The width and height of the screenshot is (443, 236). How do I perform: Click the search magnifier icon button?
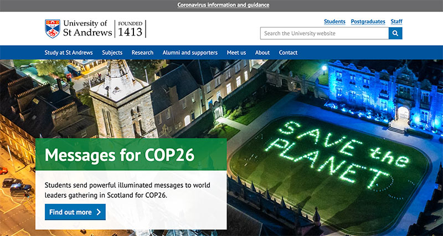click(x=395, y=33)
